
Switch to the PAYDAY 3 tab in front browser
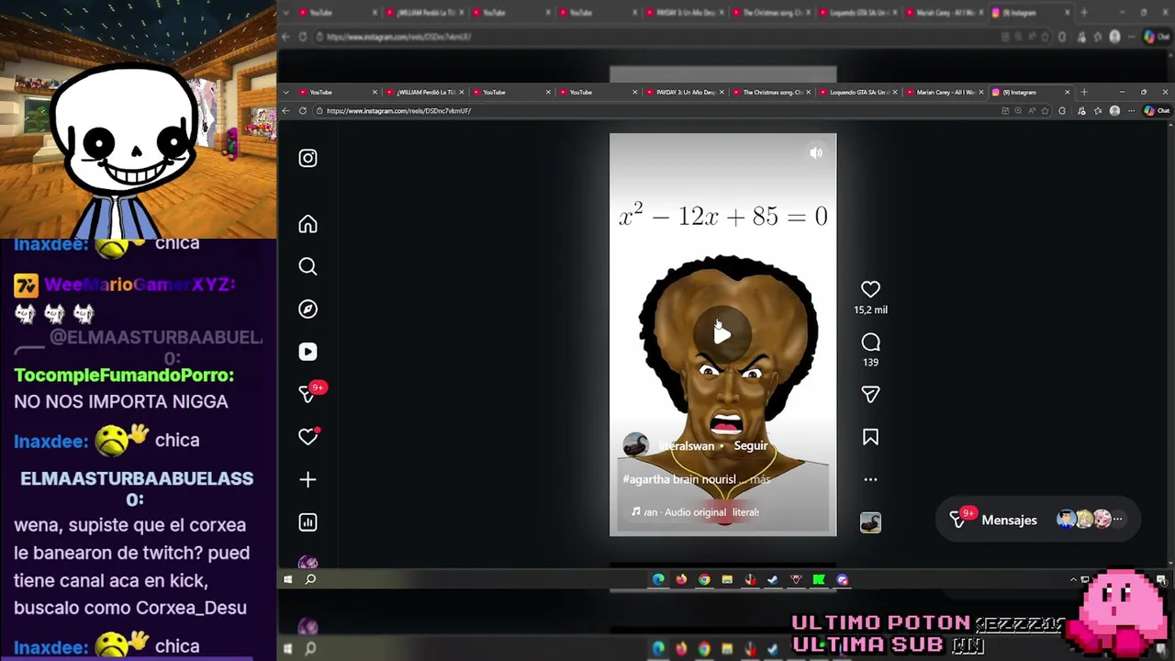point(684,92)
